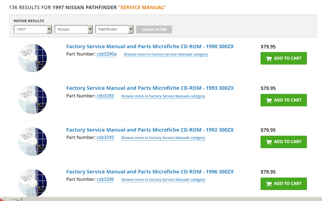Click the $79.95 price of 1990 300ZX

pos(268,47)
